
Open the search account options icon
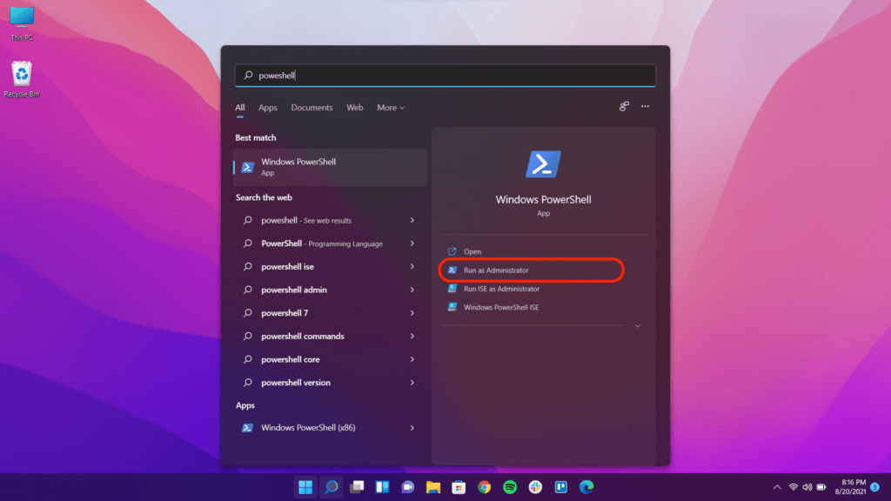[624, 105]
